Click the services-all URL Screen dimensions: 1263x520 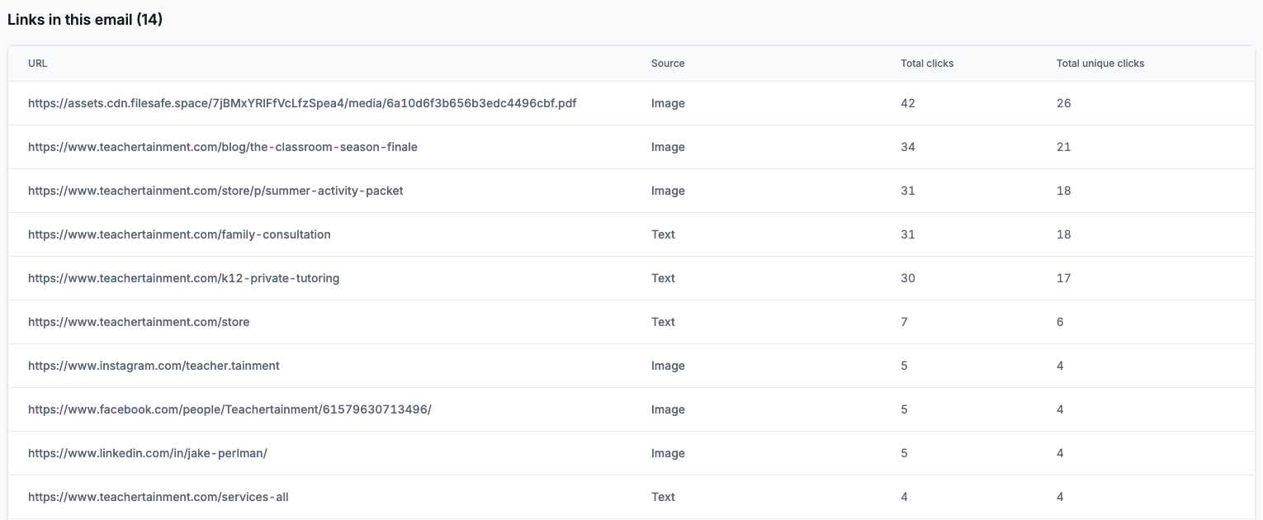(x=158, y=497)
